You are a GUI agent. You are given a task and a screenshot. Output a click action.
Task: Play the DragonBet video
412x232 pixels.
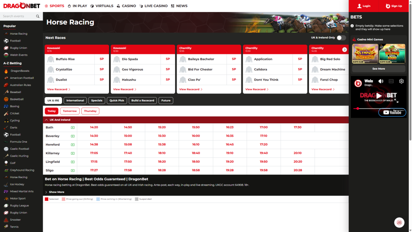(x=379, y=96)
